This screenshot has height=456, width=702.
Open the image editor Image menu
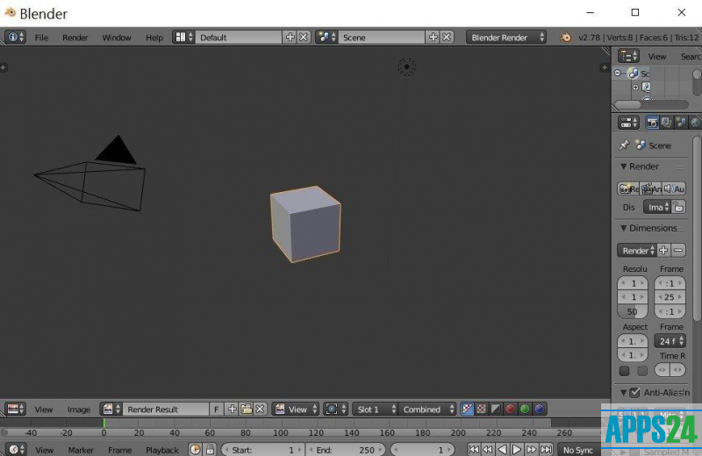(x=78, y=410)
